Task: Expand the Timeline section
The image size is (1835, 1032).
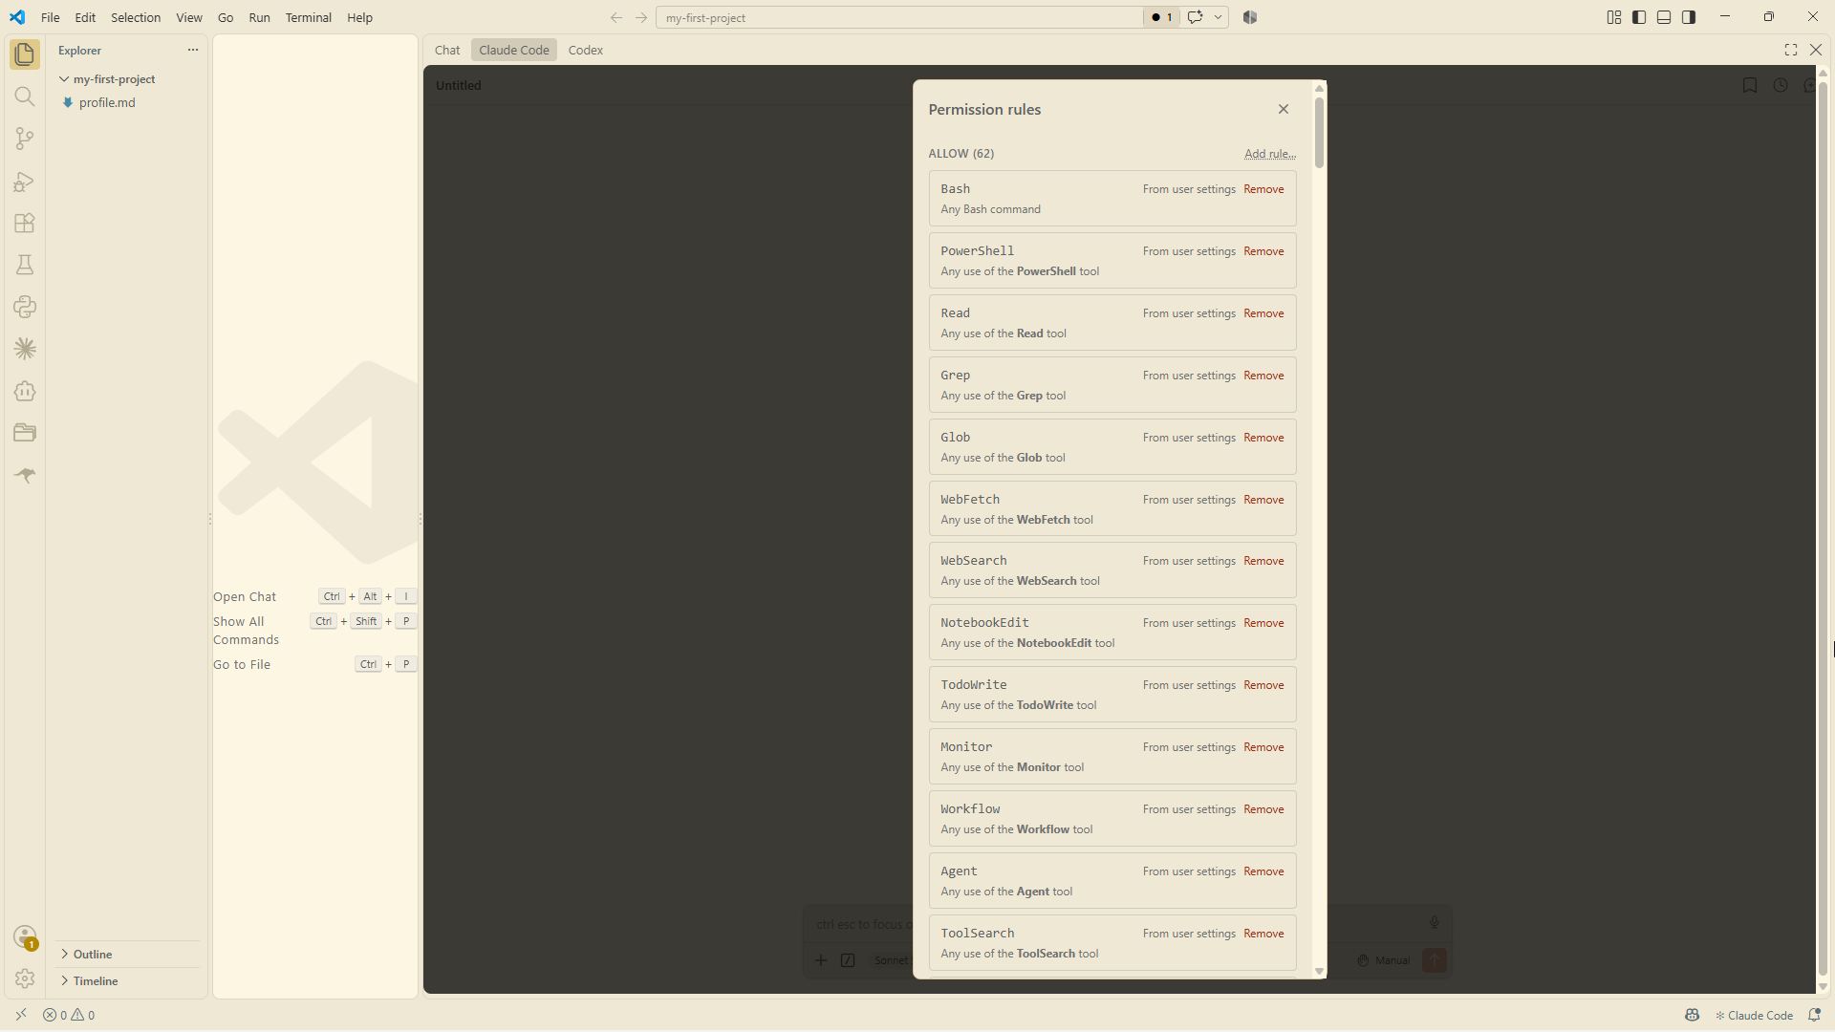Action: pos(96,981)
